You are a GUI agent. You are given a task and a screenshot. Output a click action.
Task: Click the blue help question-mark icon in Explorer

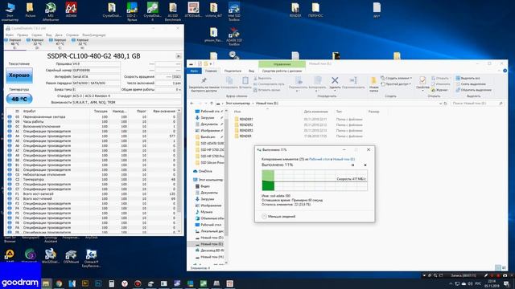505,71
